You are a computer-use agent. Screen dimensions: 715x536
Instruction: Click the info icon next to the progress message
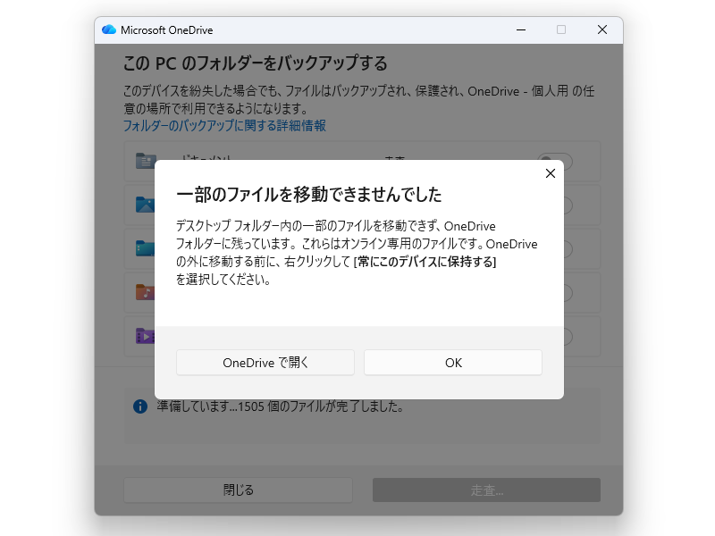tap(139, 406)
